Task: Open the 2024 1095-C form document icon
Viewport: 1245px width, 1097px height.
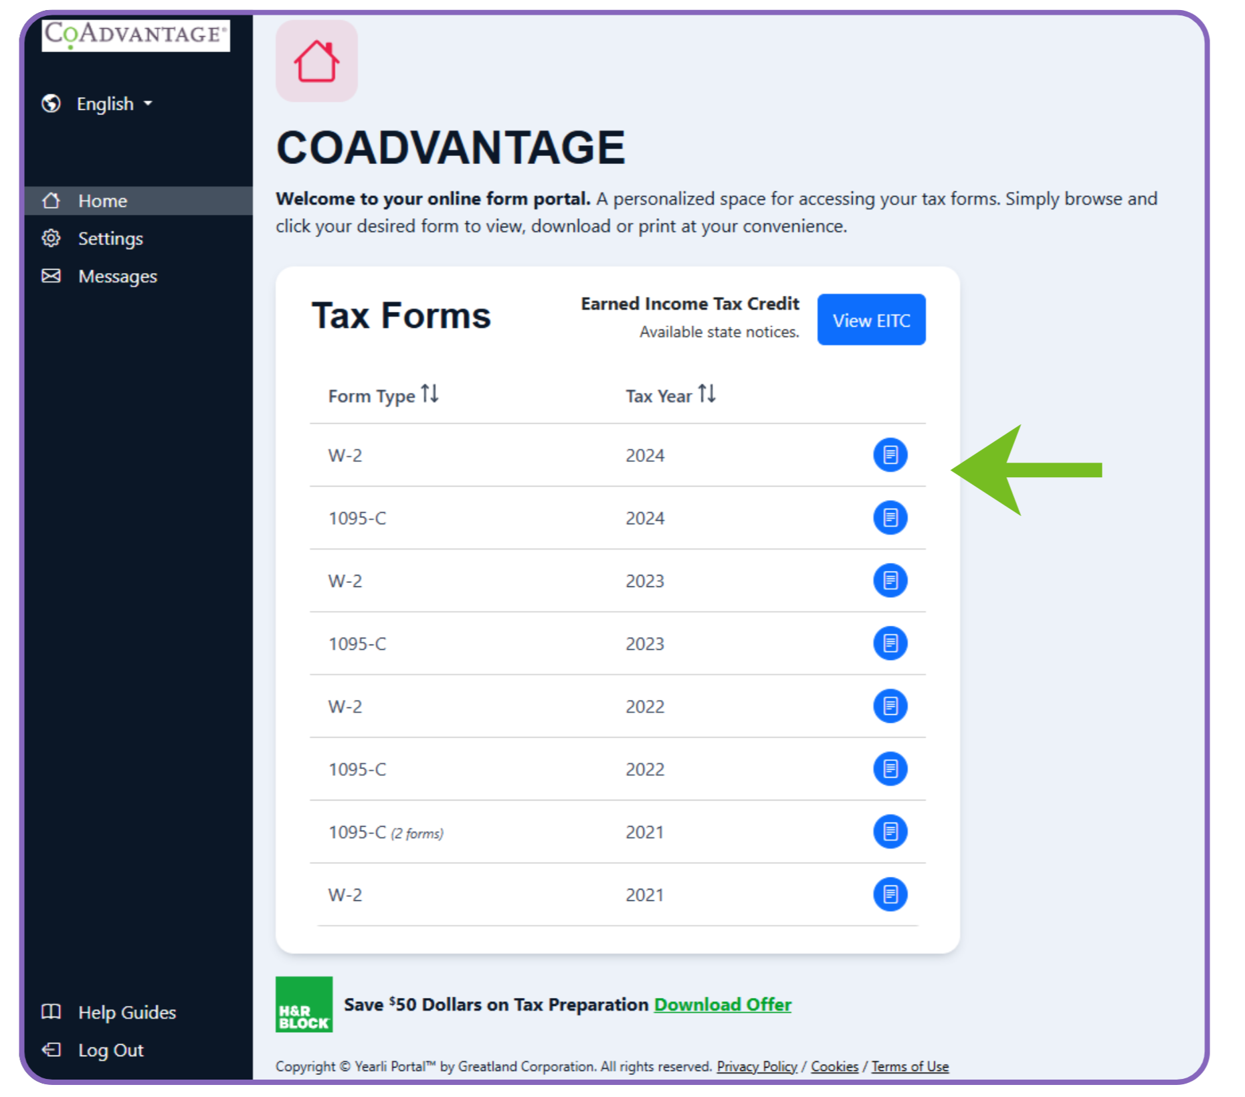Action: pos(889,518)
